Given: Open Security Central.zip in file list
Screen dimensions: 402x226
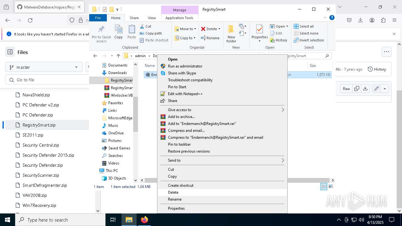Looking at the screenshot, I should tap(41, 145).
